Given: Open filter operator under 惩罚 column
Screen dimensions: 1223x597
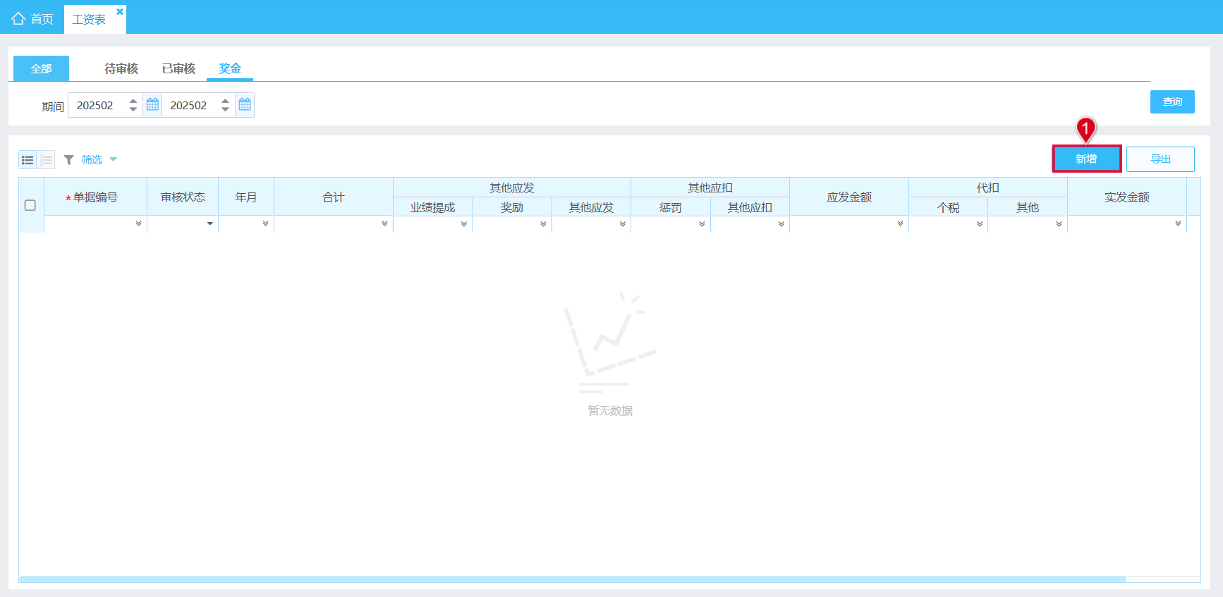Looking at the screenshot, I should click(702, 224).
